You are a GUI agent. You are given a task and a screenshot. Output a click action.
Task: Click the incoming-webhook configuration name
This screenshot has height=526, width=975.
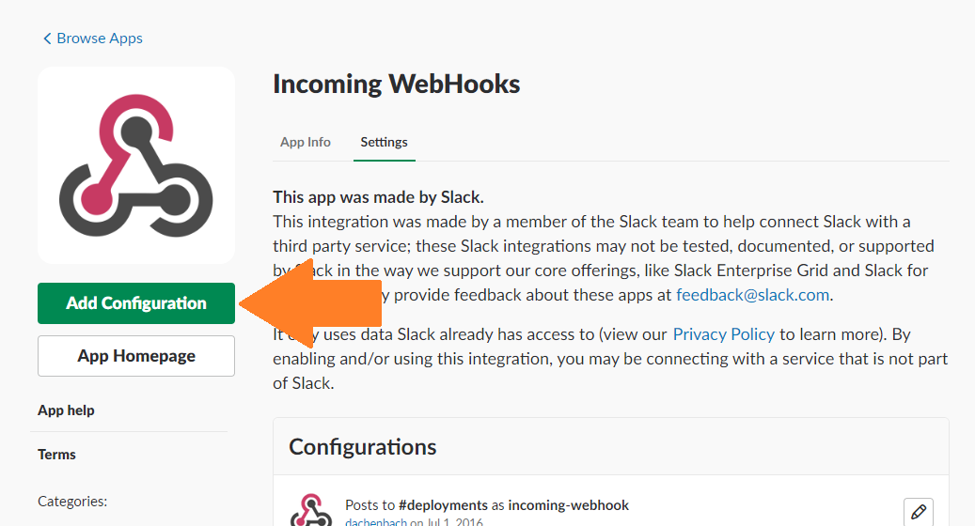(x=568, y=505)
